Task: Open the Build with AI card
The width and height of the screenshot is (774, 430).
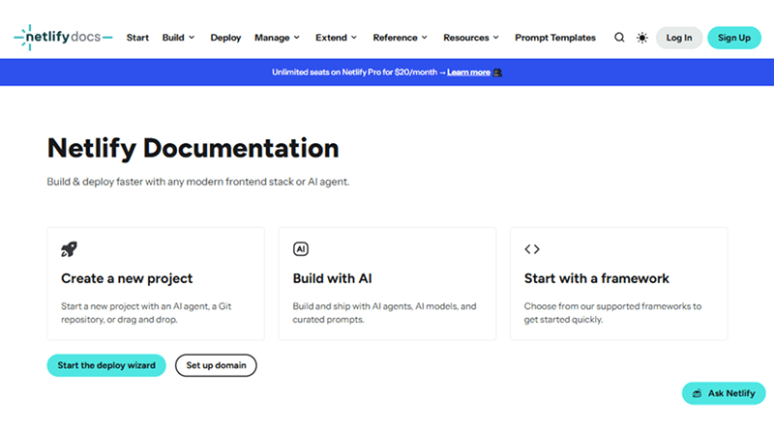Action: click(x=388, y=283)
